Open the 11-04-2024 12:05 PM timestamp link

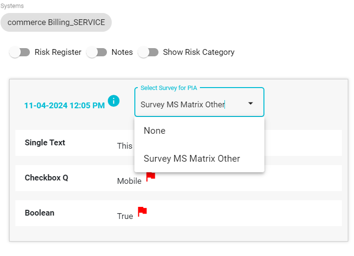click(x=65, y=105)
